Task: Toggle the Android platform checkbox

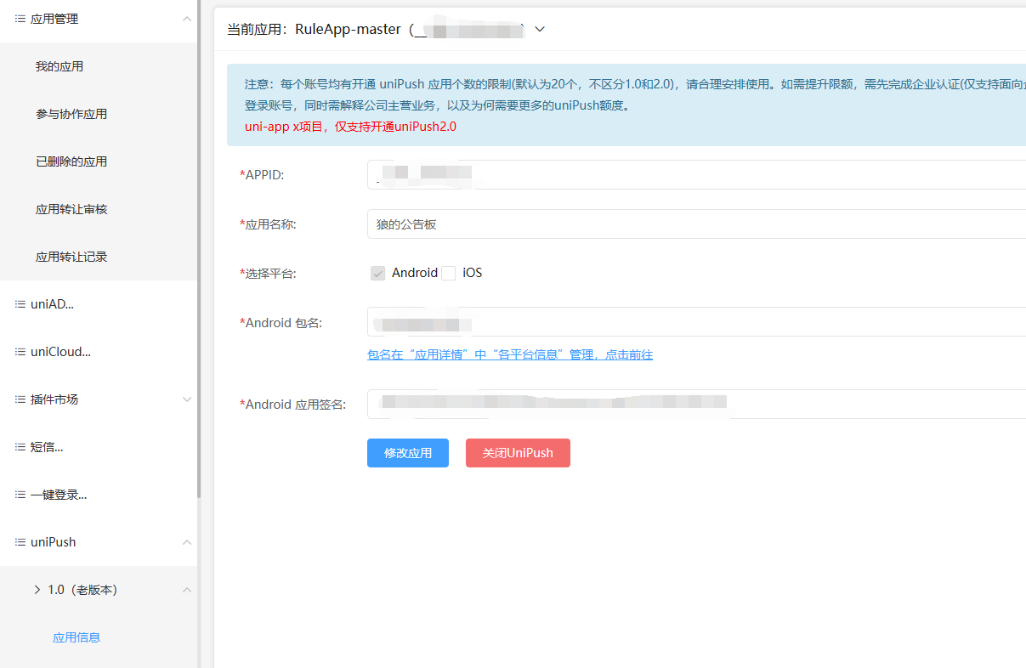Action: pyautogui.click(x=378, y=273)
